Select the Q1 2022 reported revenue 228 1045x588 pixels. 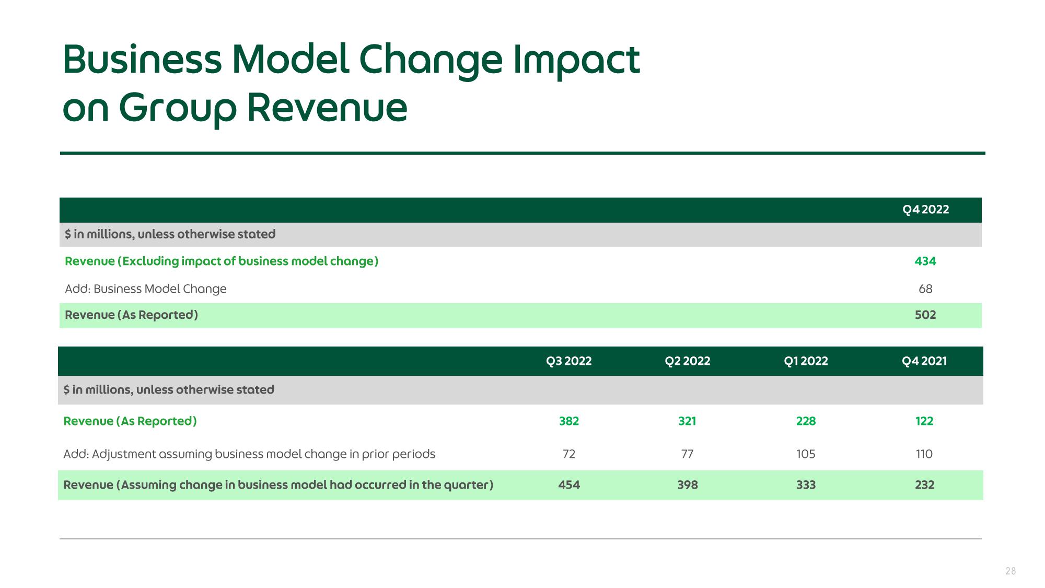(806, 421)
